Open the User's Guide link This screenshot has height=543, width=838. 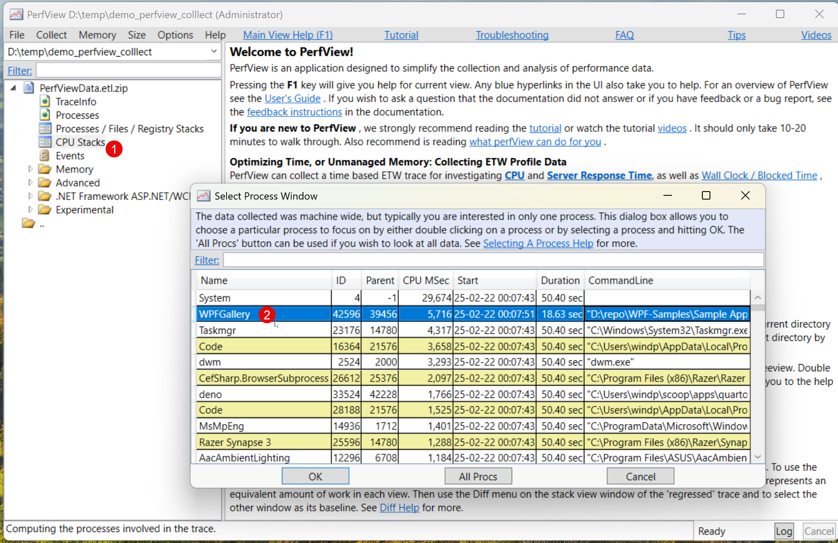point(292,98)
